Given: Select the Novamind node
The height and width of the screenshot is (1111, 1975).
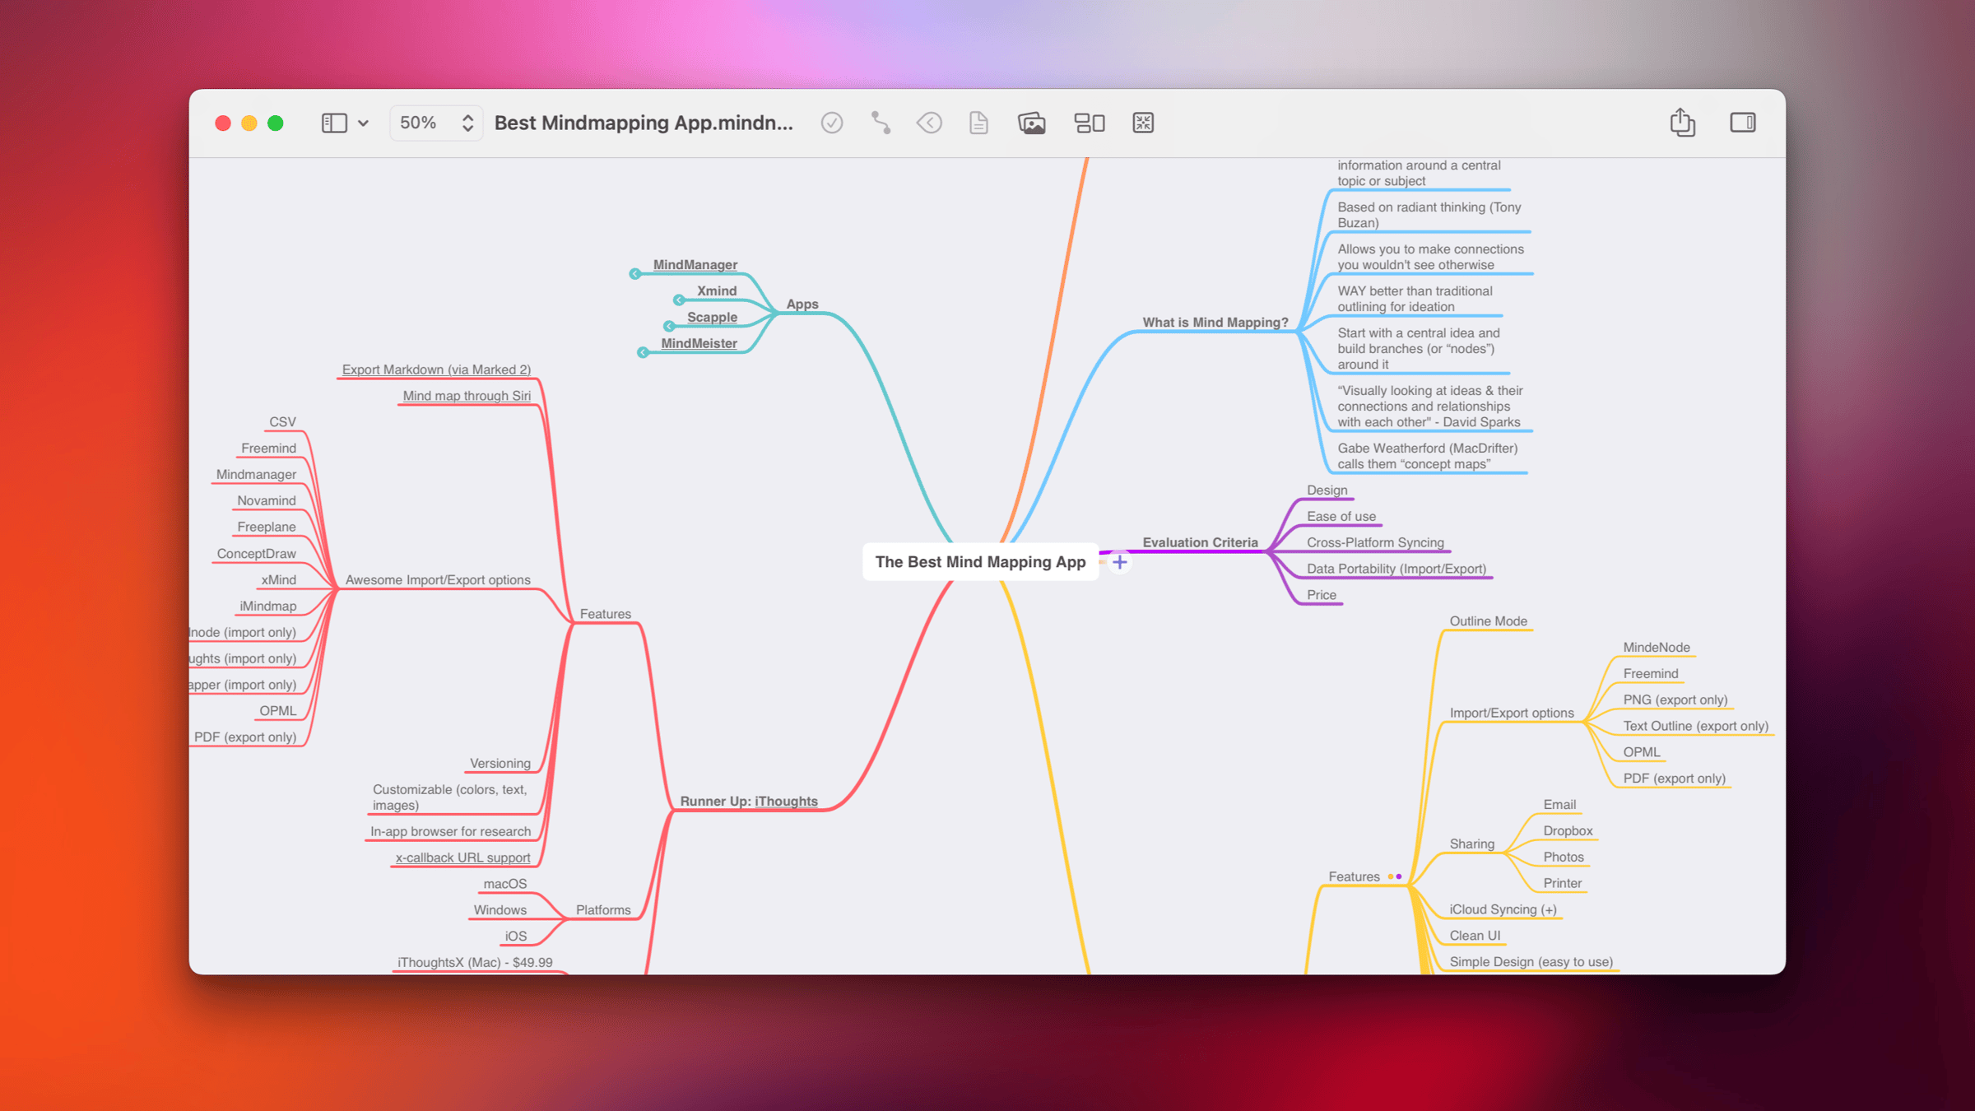Looking at the screenshot, I should pos(266,500).
